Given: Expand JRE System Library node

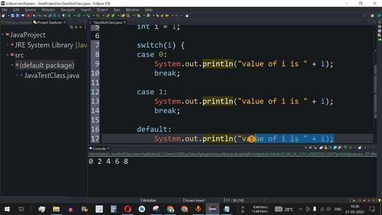Looking at the screenshot, I should click(x=8, y=45).
